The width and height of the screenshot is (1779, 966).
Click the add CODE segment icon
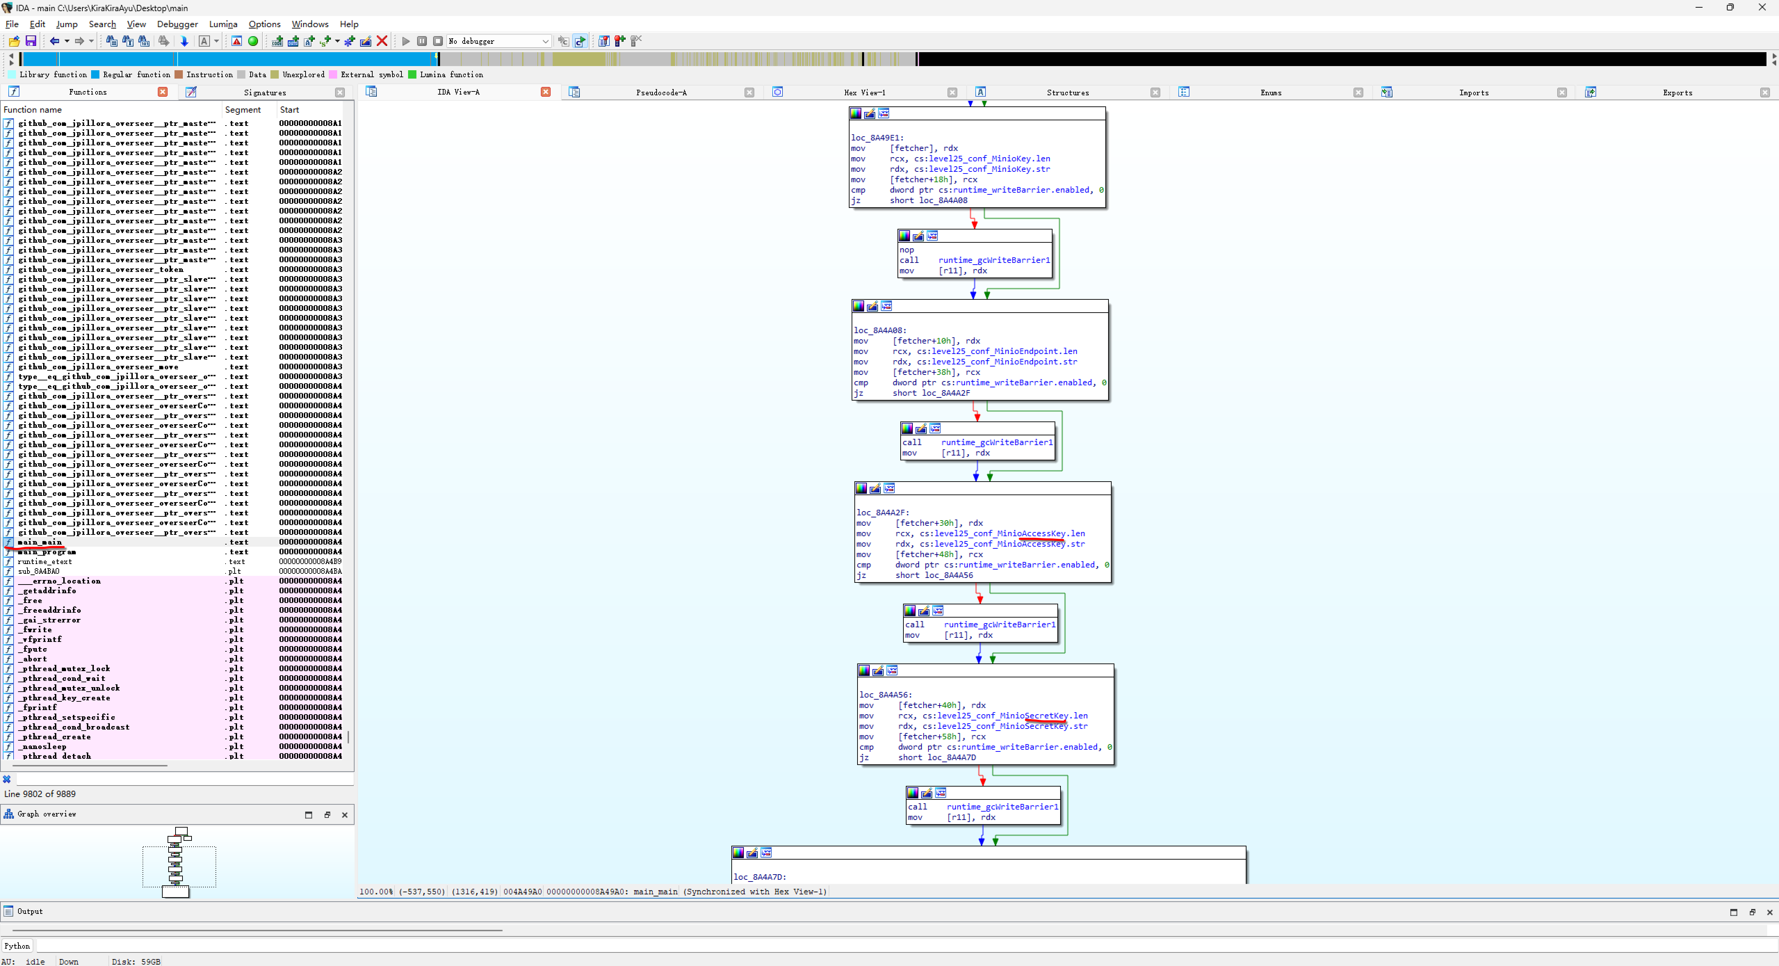pyautogui.click(x=277, y=41)
